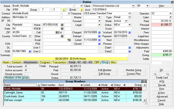The width and height of the screenshot is (174, 109).
Task: Click the POE# phone dial icon
Action: point(62,28)
